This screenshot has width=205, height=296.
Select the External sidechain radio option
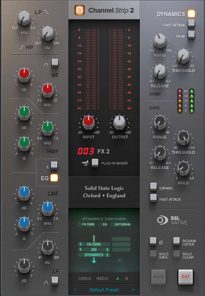112,224
